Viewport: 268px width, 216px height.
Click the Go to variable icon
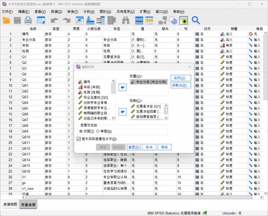pos(90,20)
